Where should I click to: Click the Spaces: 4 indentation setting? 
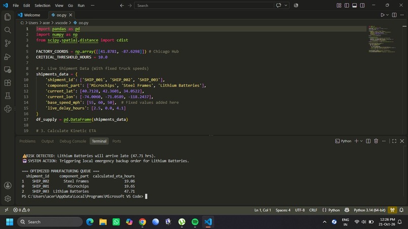click(x=283, y=210)
